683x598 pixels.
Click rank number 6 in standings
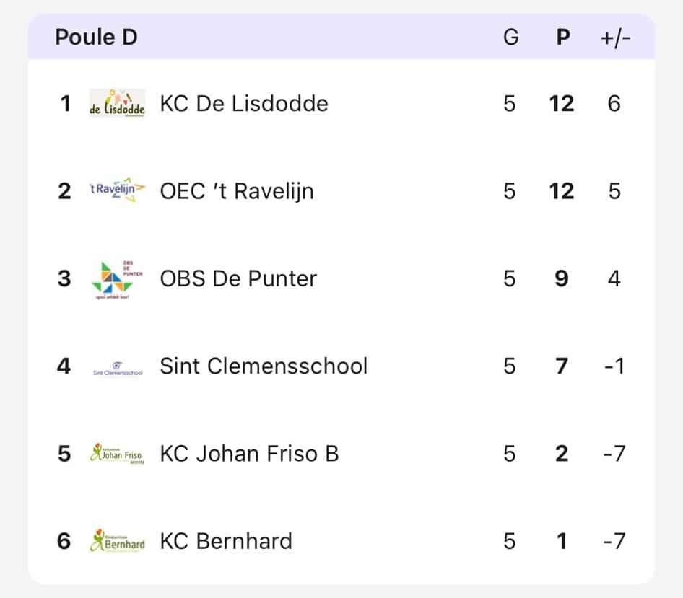pyautogui.click(x=64, y=541)
